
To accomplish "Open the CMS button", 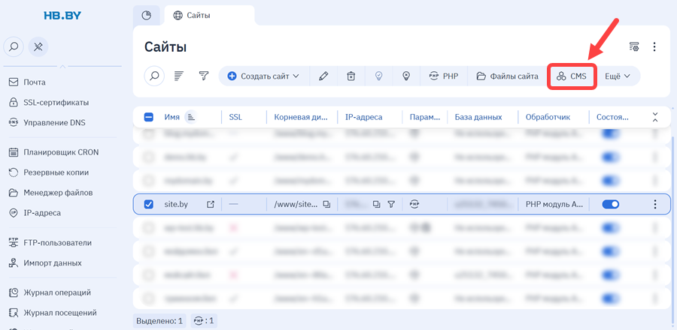I will point(572,76).
